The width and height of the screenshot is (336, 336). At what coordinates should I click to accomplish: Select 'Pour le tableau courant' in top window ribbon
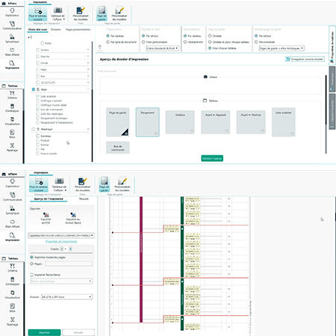coord(38,13)
